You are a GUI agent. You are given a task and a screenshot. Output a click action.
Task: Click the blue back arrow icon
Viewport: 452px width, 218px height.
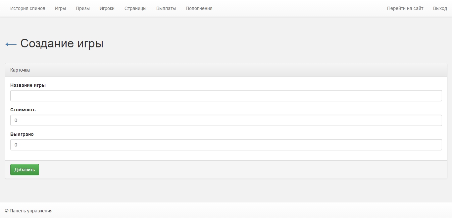click(11, 44)
